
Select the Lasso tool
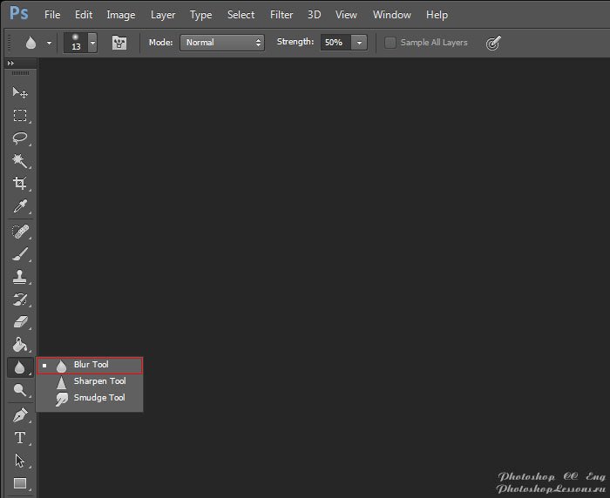19,138
